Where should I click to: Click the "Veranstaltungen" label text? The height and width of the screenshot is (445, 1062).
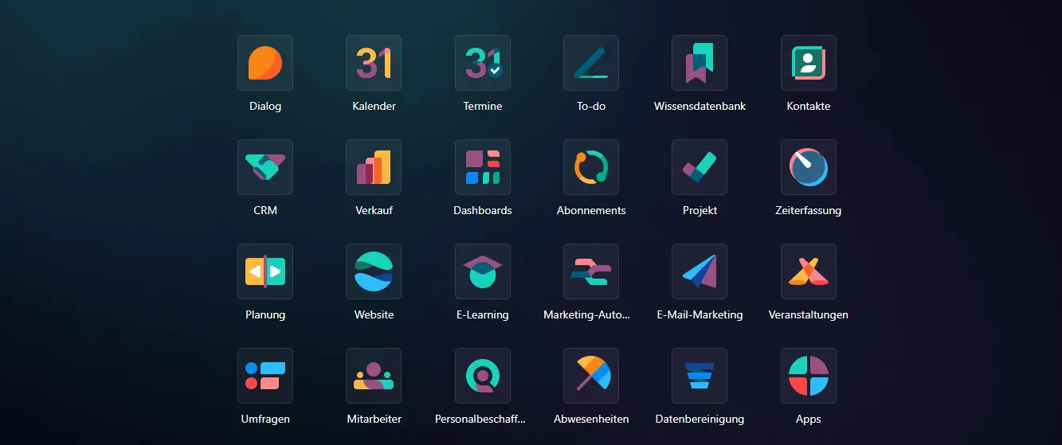click(809, 314)
